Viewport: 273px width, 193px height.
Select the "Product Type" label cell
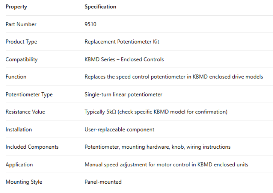click(x=21, y=42)
